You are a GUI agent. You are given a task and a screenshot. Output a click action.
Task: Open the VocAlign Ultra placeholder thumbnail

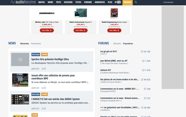click(x=20, y=60)
